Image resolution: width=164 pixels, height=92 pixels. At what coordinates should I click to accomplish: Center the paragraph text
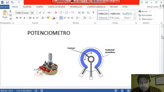65,18
